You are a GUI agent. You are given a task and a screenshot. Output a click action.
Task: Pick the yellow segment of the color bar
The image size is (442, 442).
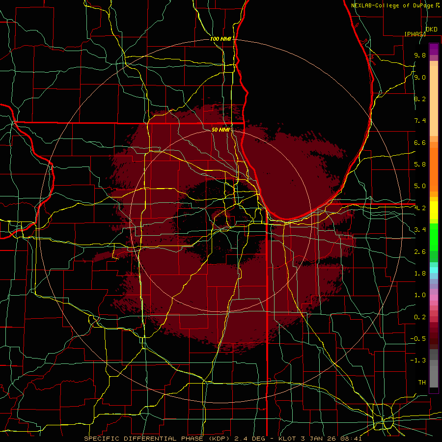point(434,210)
